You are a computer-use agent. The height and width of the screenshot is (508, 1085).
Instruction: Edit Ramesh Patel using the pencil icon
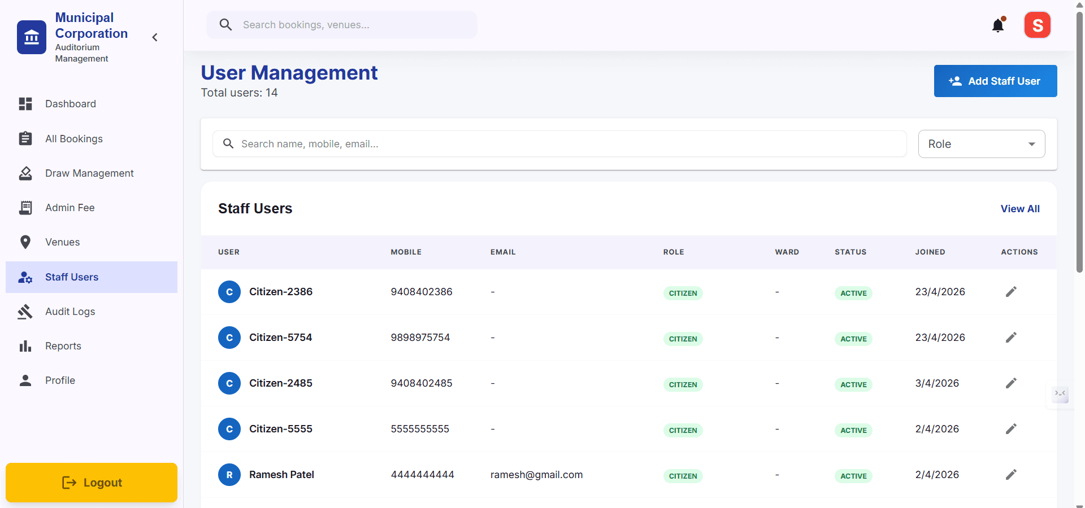pos(1011,475)
